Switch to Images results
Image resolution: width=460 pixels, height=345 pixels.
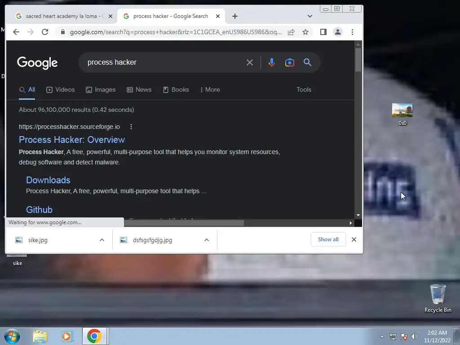click(x=101, y=89)
